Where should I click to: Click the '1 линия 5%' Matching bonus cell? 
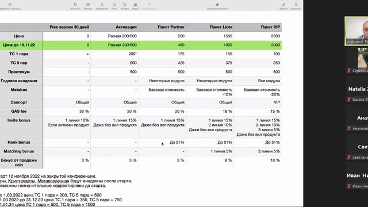(210, 151)
